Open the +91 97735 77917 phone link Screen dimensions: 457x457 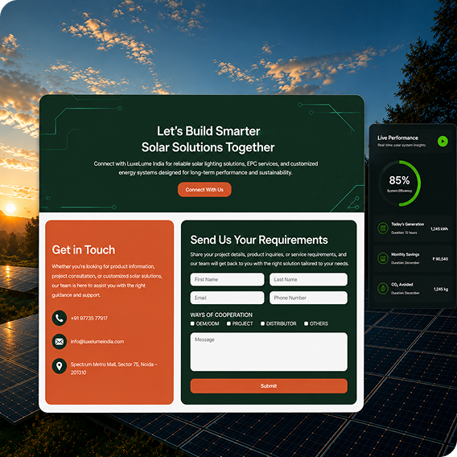pyautogui.click(x=89, y=318)
